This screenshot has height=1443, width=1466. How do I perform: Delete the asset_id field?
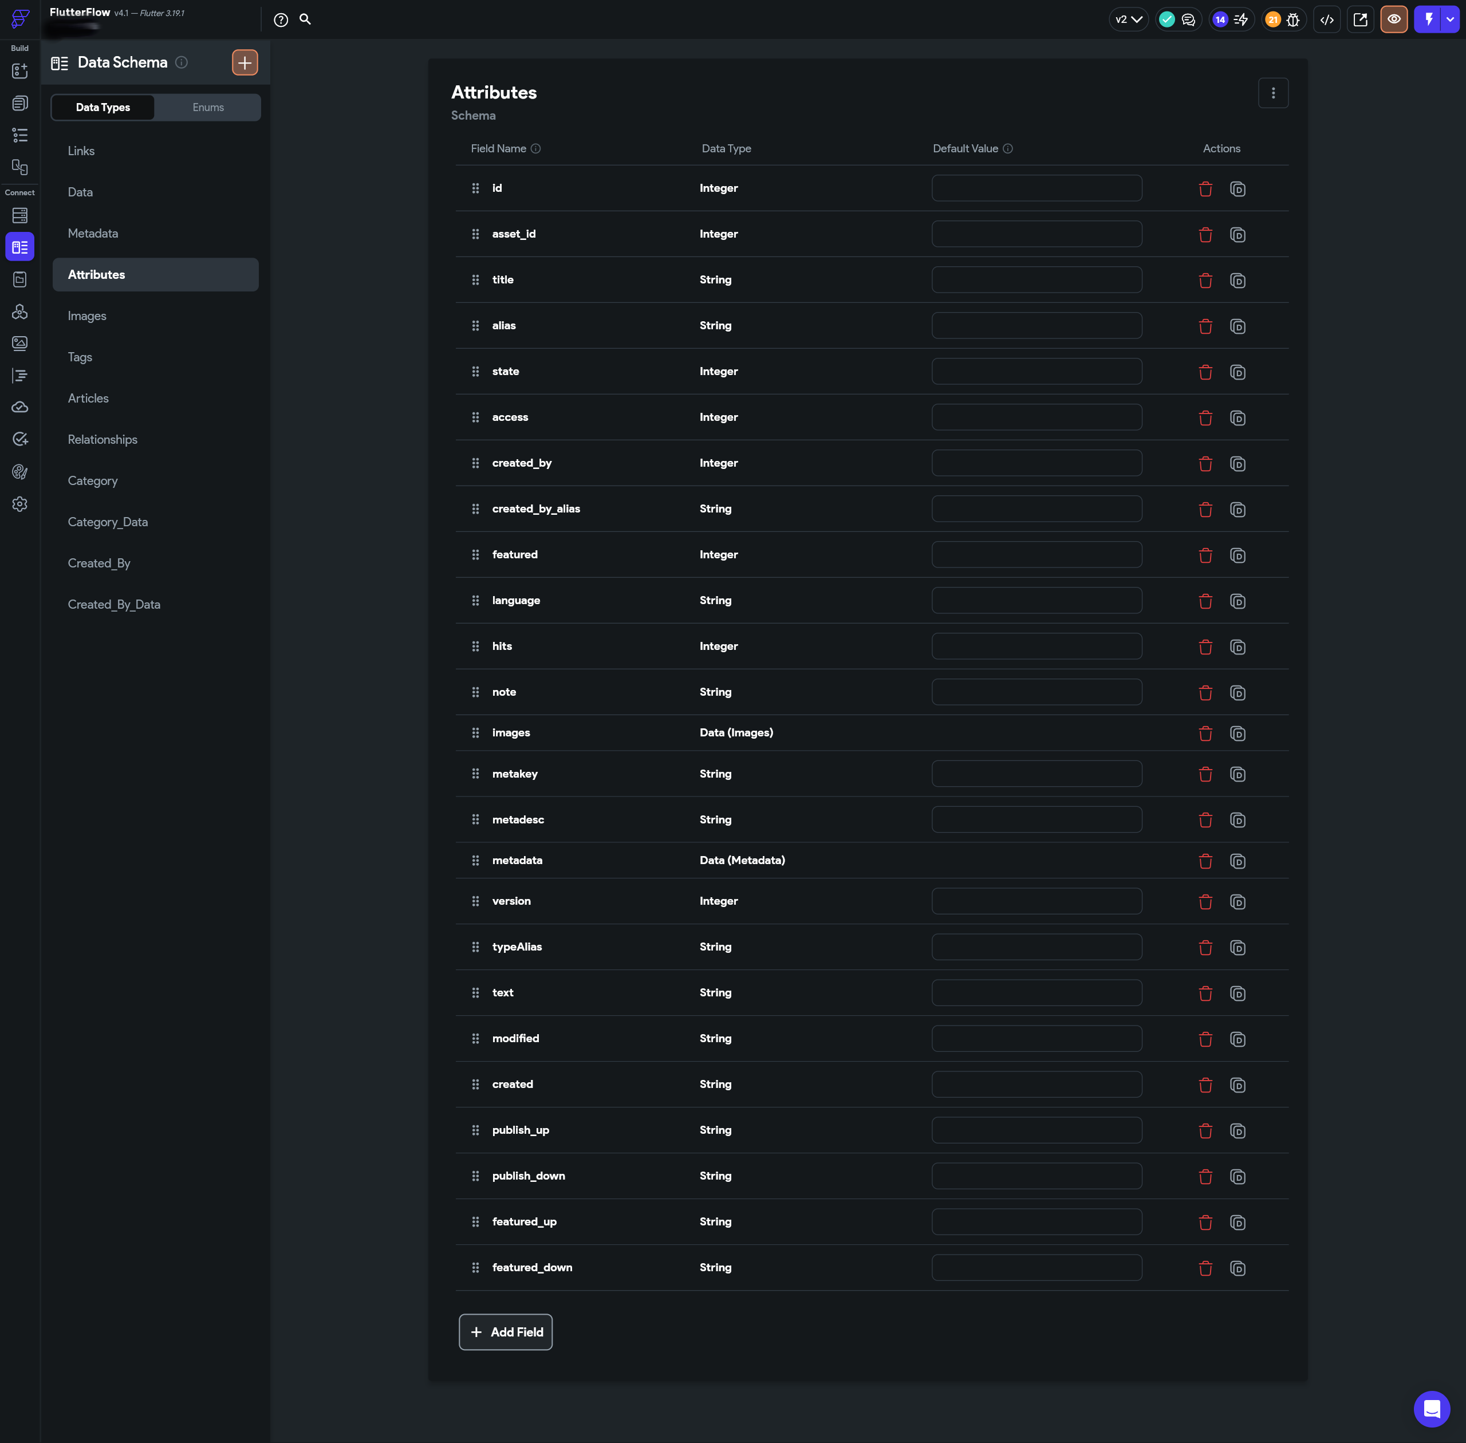click(x=1205, y=235)
